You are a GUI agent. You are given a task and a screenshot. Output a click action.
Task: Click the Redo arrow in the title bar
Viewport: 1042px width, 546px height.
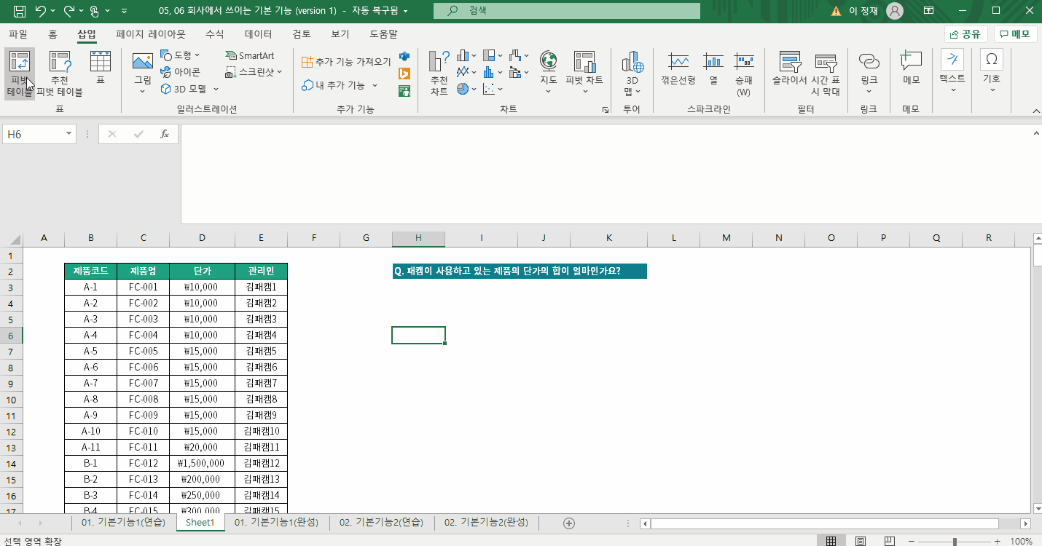[69, 11]
